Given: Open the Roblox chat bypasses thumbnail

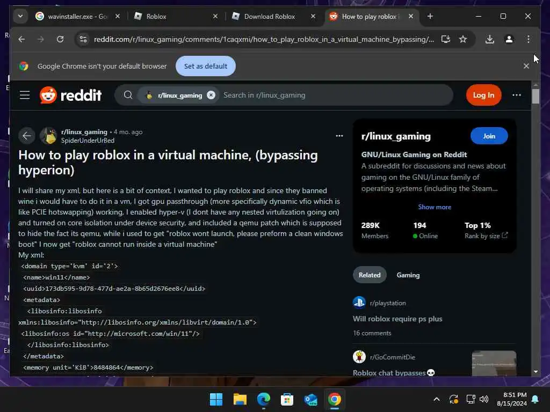Looking at the screenshot, I should tap(494, 363).
